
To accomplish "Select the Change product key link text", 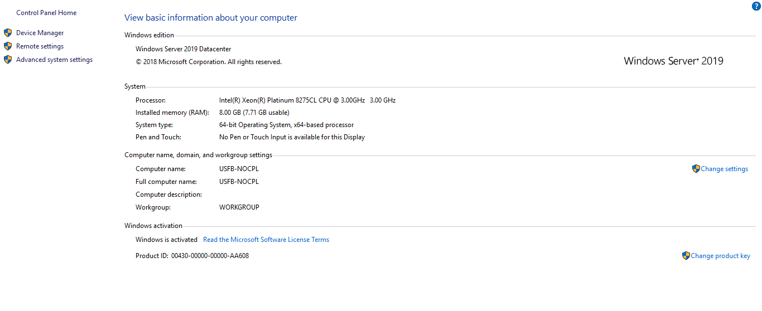I will 721,256.
